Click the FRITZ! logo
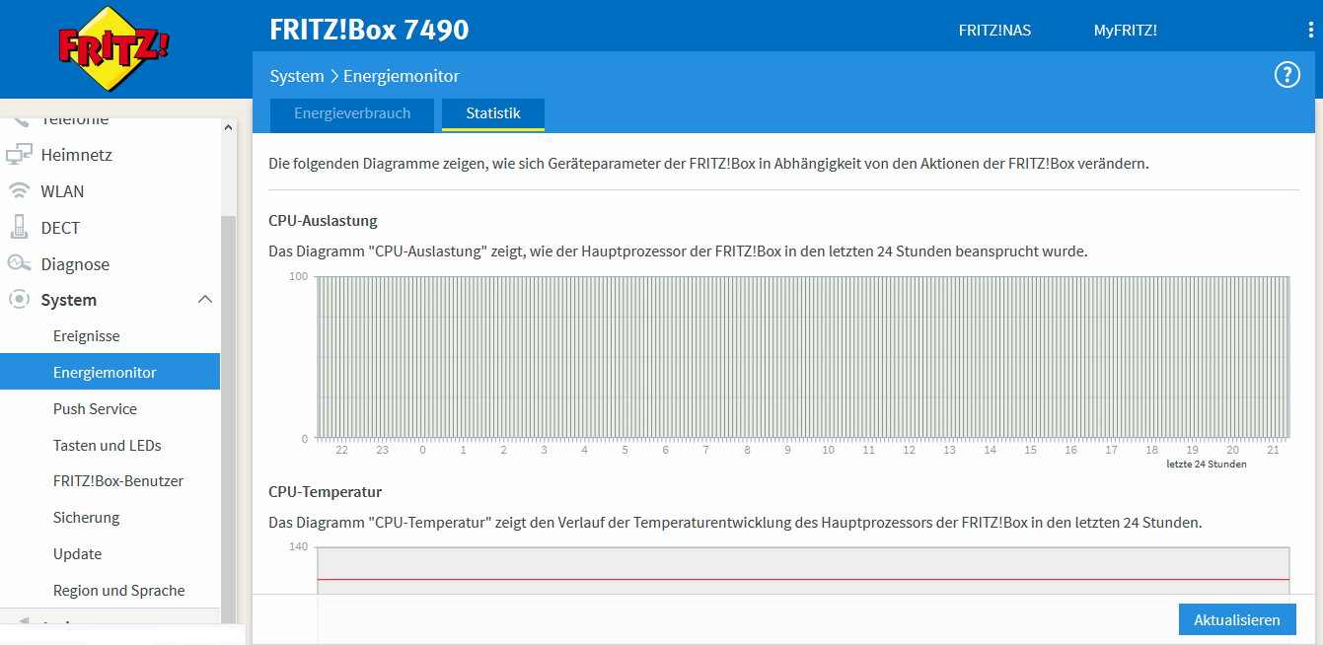This screenshot has height=645, width=1323. click(113, 49)
